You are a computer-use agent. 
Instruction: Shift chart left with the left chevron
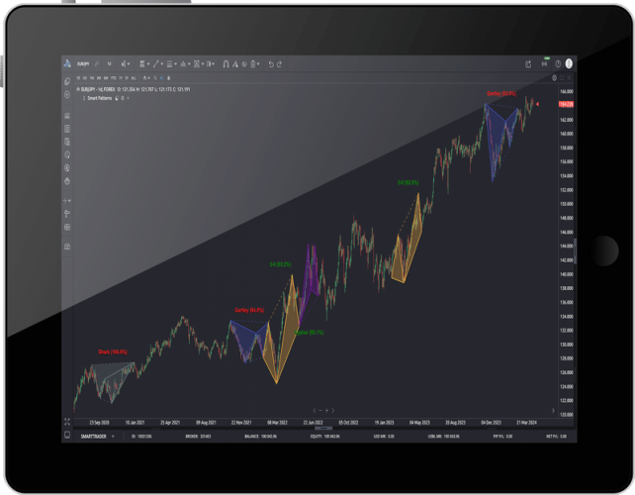click(x=315, y=411)
